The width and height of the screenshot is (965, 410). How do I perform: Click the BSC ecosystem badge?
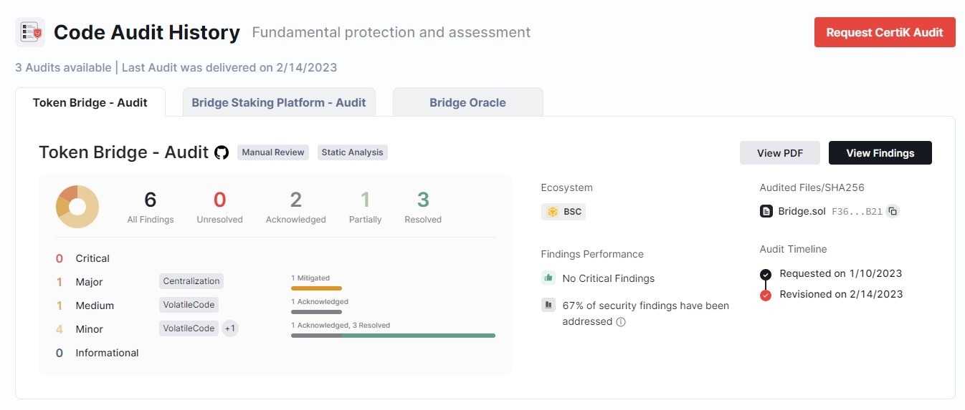(564, 212)
